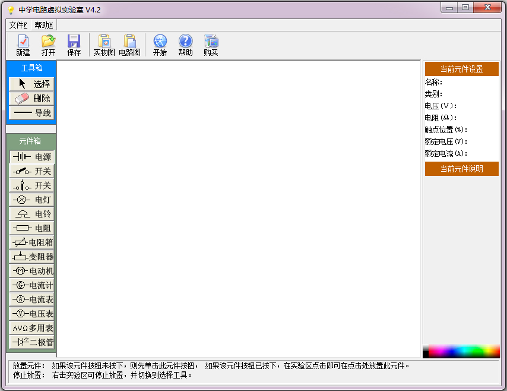Select the 电流表 ammeter component
Screen dimensions: 507x391
pos(31,299)
